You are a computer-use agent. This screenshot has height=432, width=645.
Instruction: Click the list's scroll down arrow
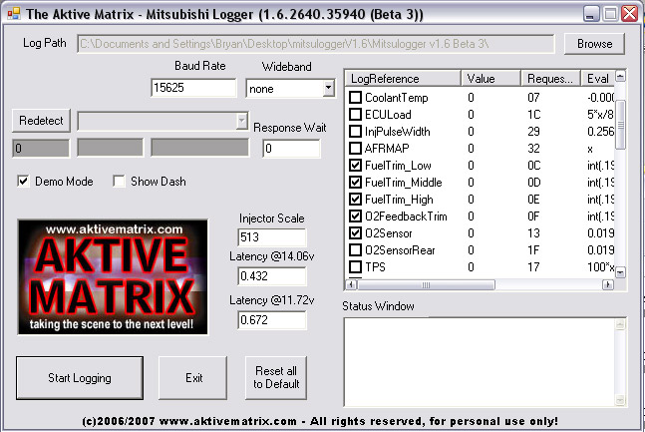click(620, 271)
